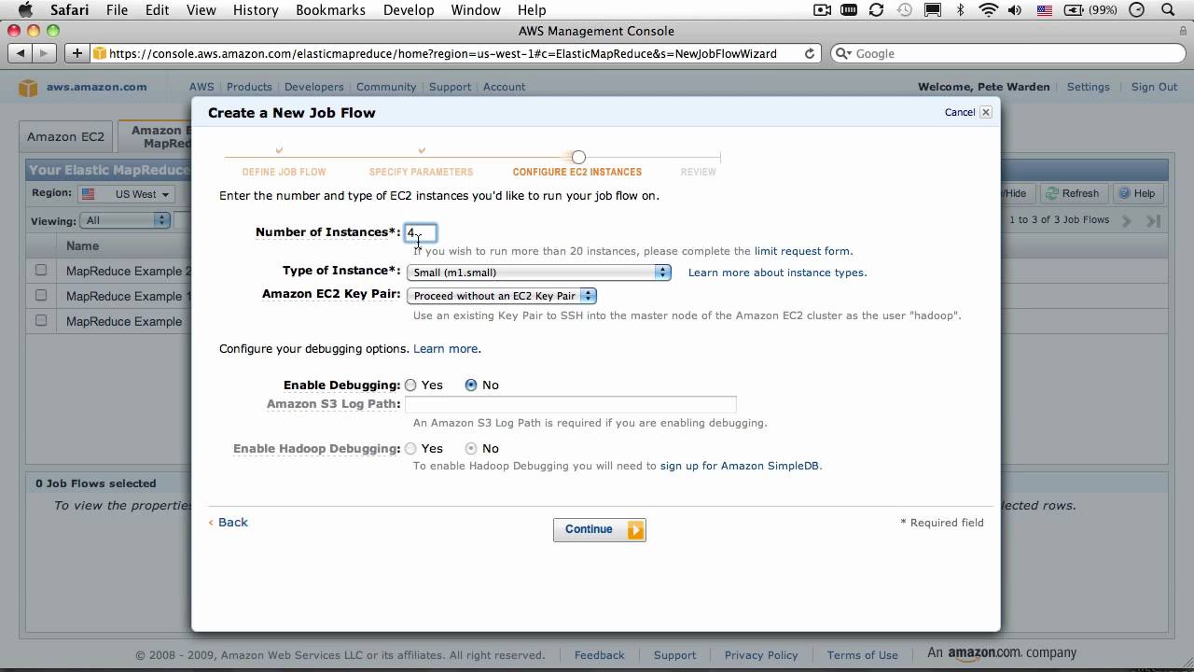The image size is (1194, 672).
Task: Click the Number of Instances field
Action: pos(421,232)
